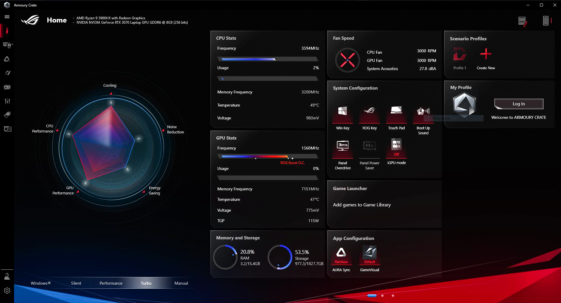Click the Storage usage circular gauge
This screenshot has width=561, height=303.
280,257
